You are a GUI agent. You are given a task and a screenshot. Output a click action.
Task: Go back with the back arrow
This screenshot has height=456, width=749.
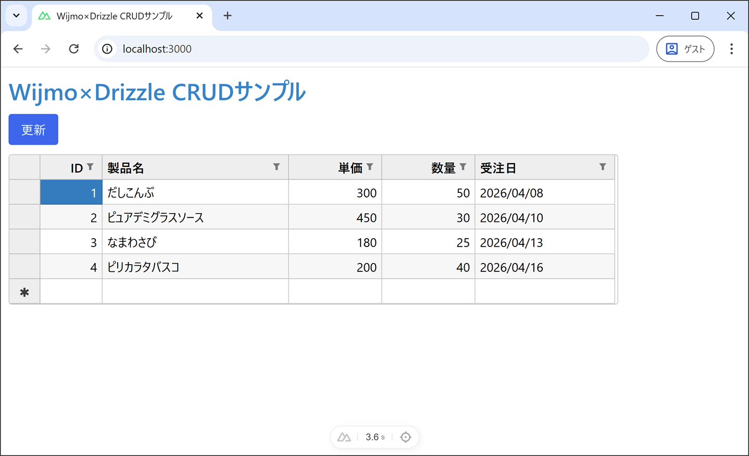18,49
